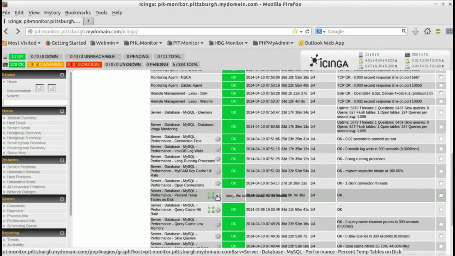Open the Webmin bookmarks folder
The image size is (455, 256).
[105, 43]
